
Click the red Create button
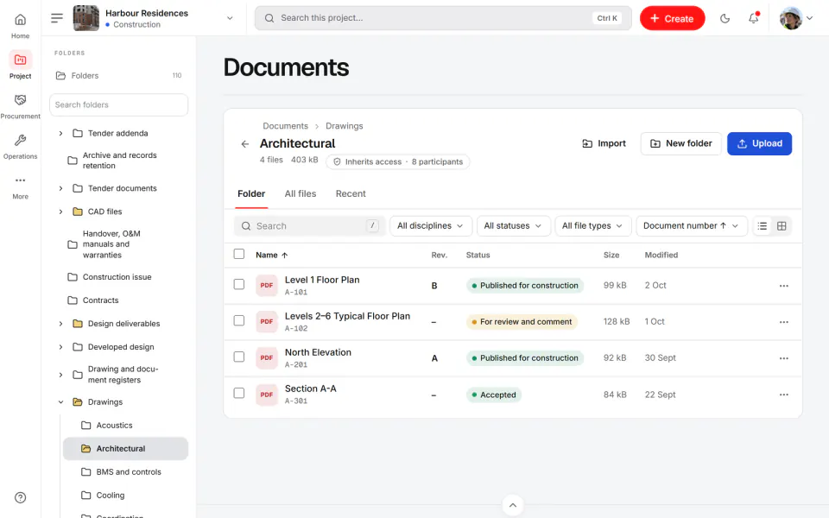point(672,18)
